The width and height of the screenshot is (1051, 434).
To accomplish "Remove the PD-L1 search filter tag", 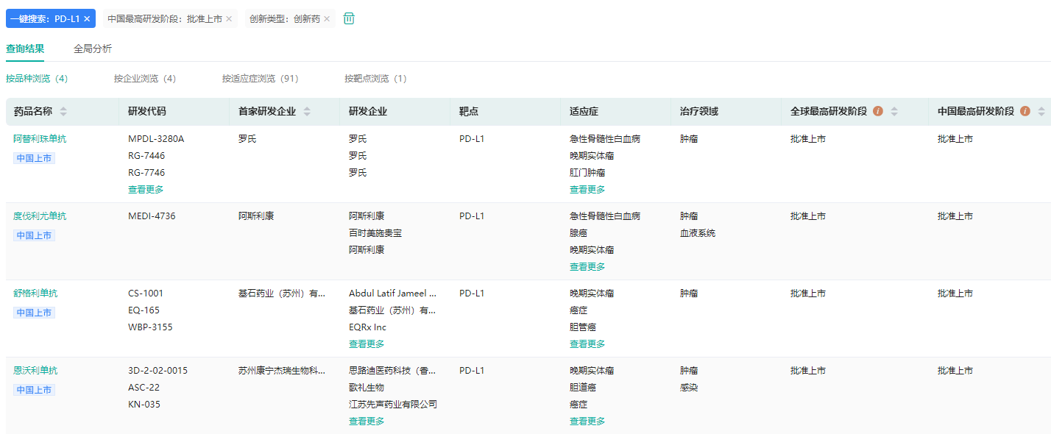I will [87, 18].
